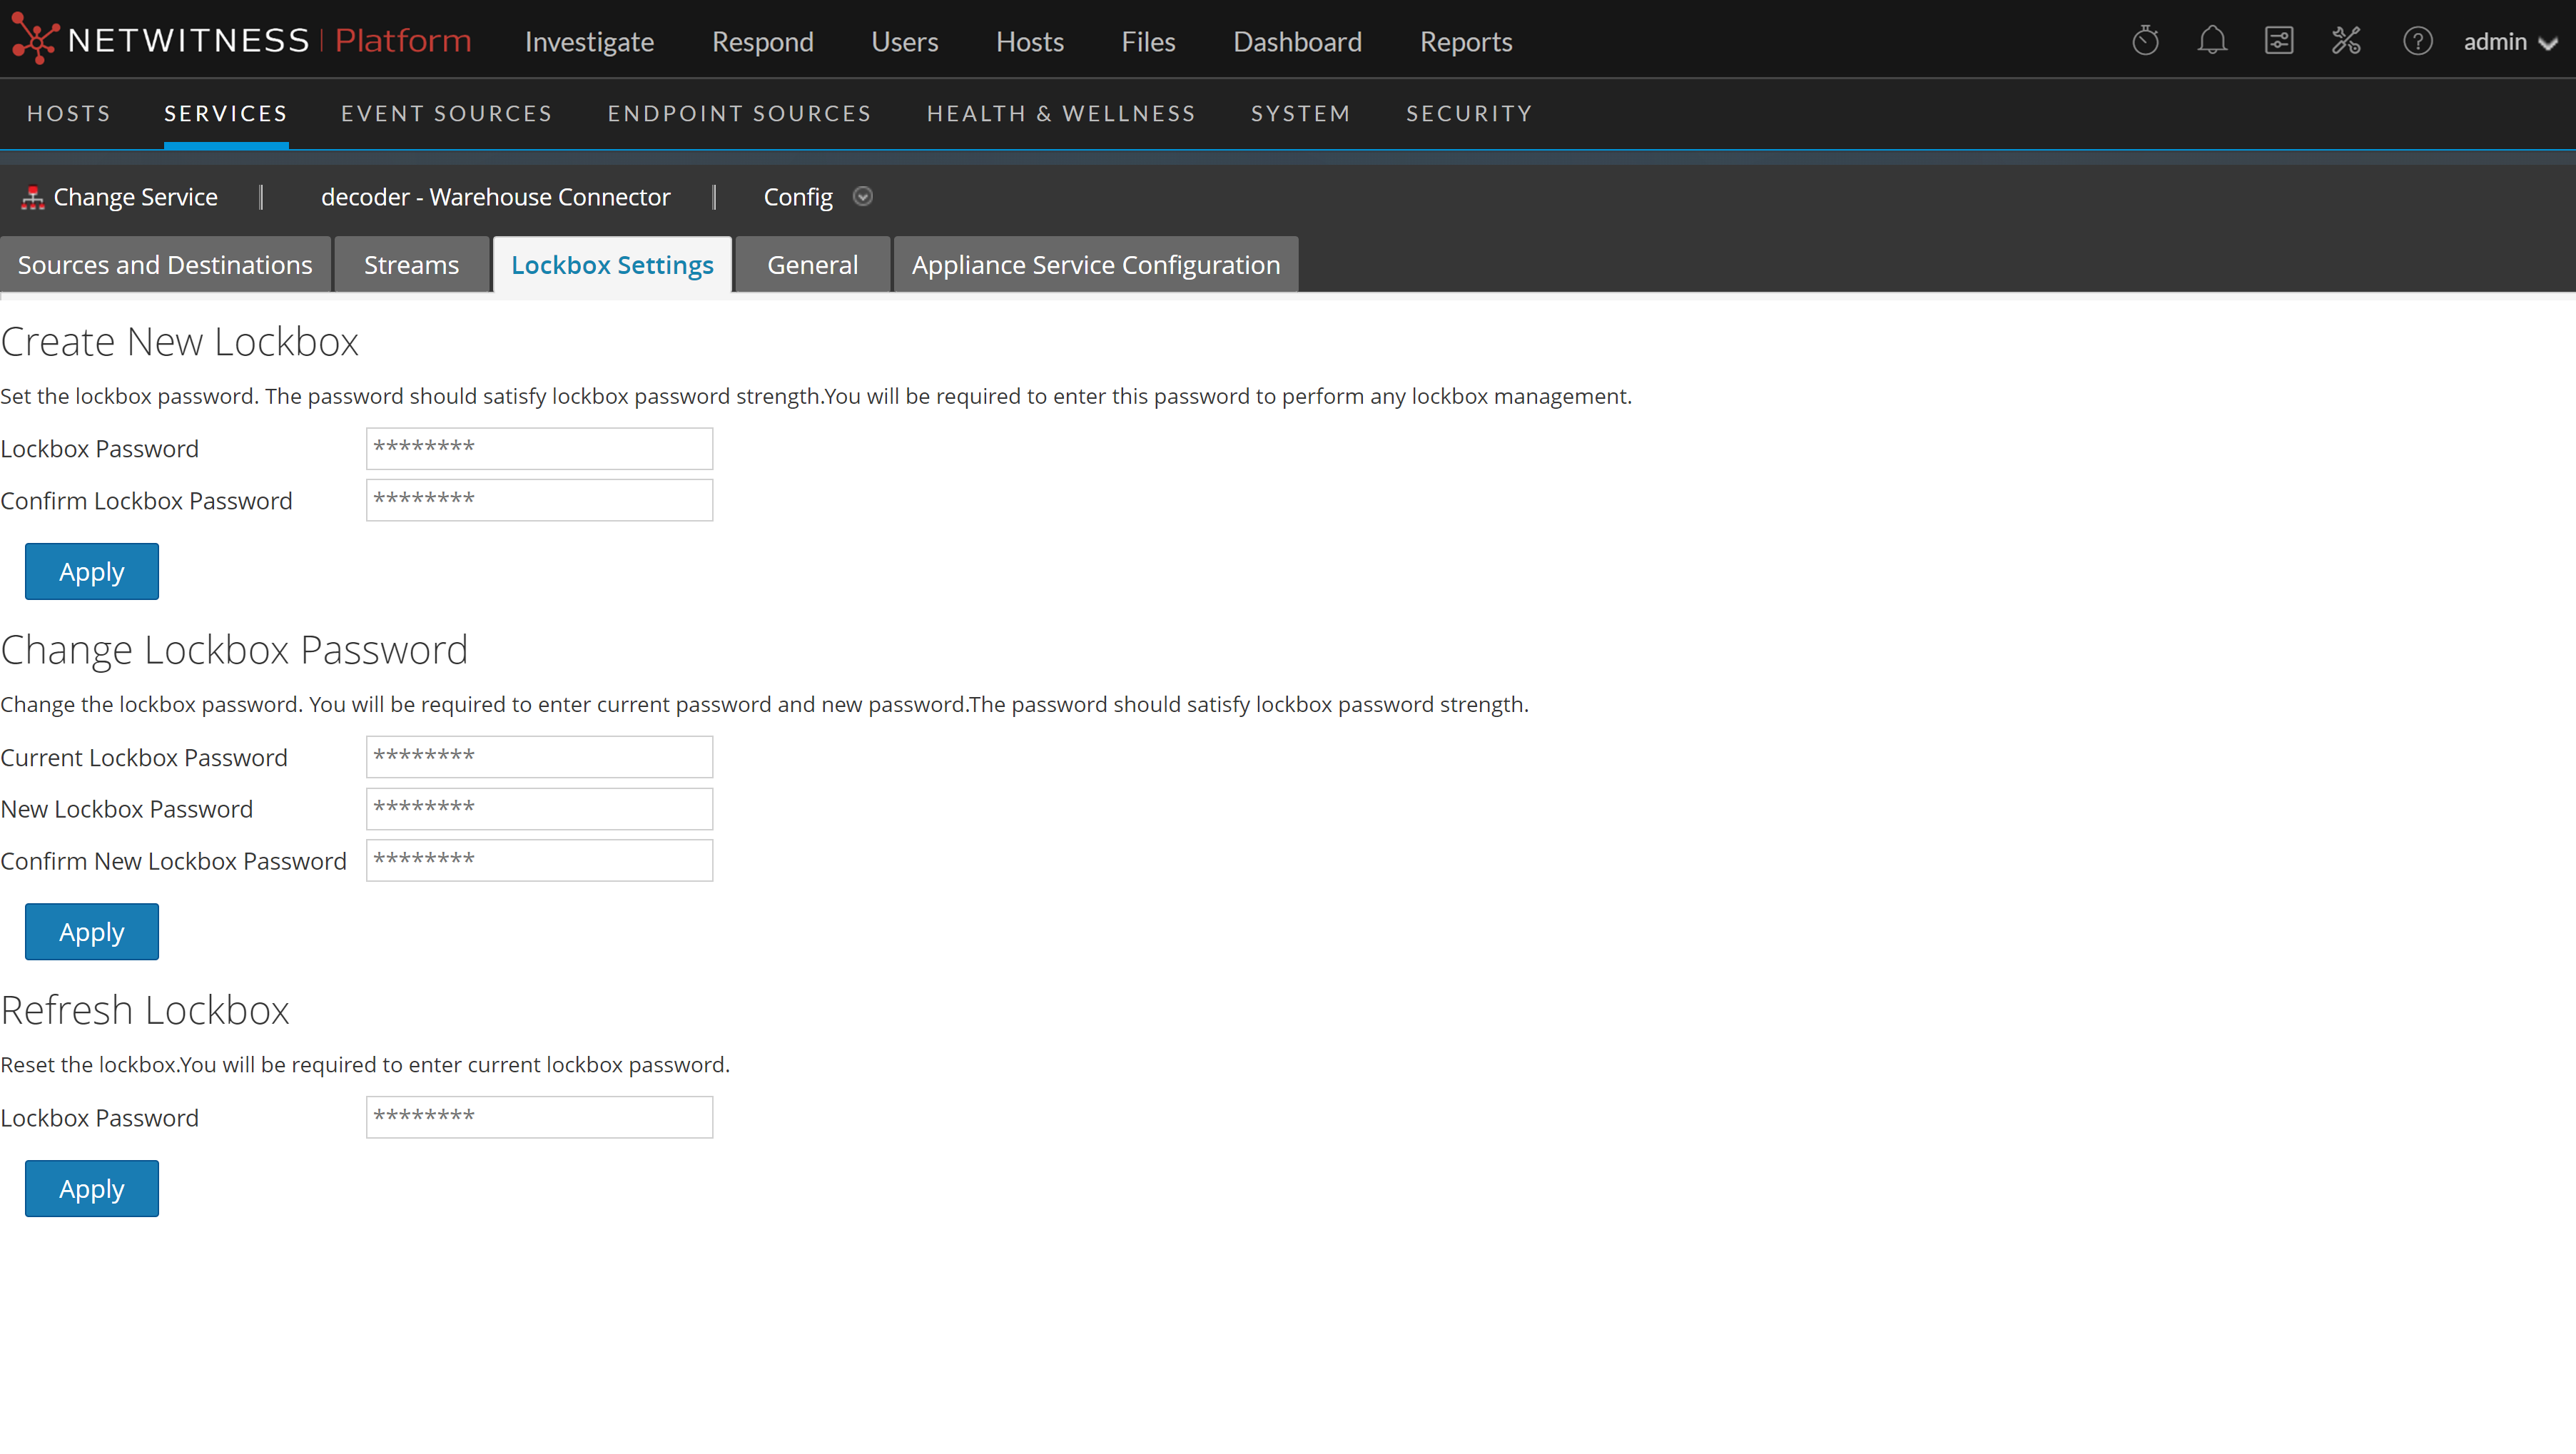Image resolution: width=2576 pixels, height=1454 pixels.
Task: Focus the Confirm Lockbox Password field
Action: [539, 500]
